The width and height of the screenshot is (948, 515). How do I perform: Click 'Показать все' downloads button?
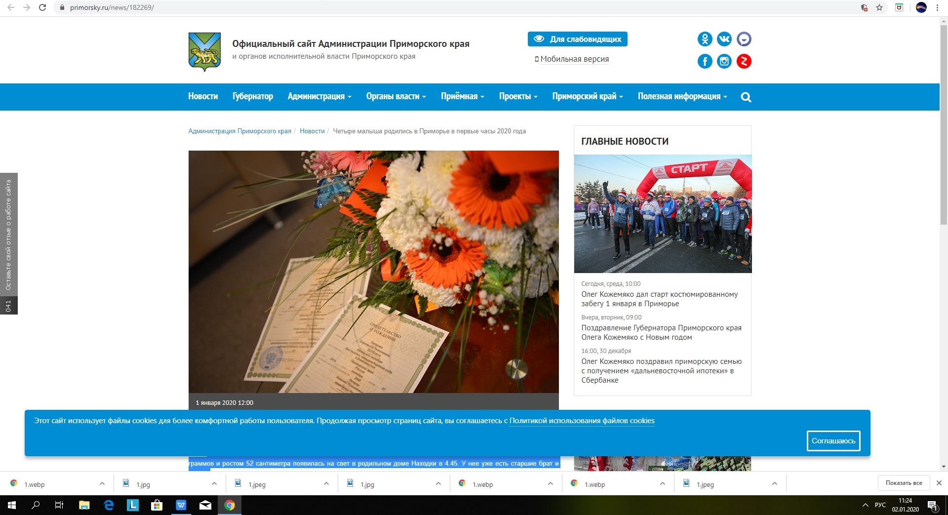pos(904,483)
